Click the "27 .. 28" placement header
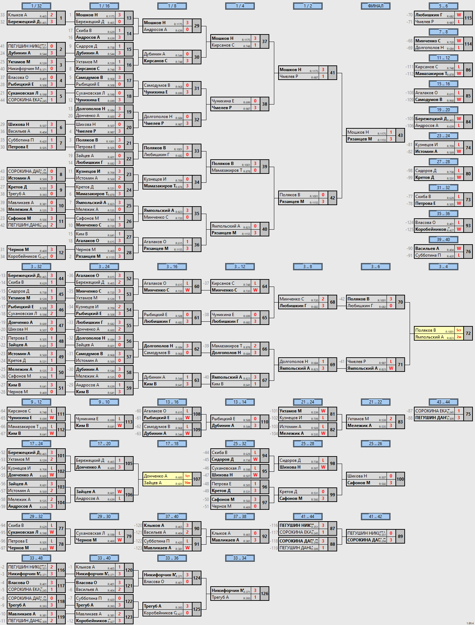This screenshot has height=625, width=475. pyautogui.click(x=443, y=162)
